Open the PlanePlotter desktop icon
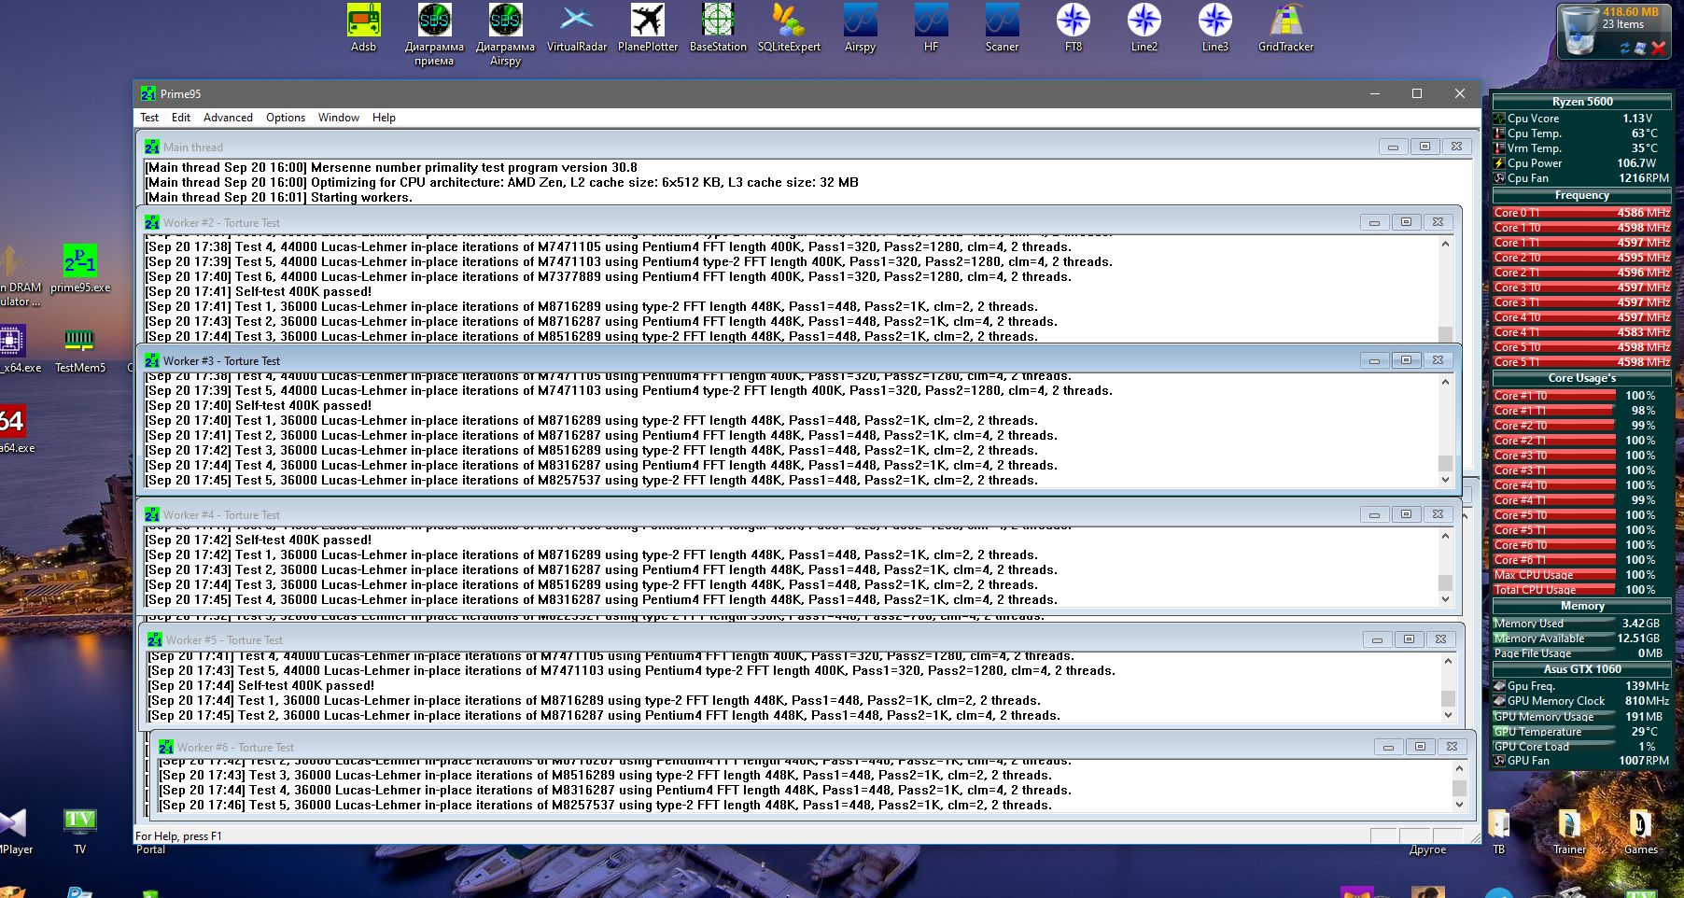This screenshot has height=898, width=1684. [647, 21]
